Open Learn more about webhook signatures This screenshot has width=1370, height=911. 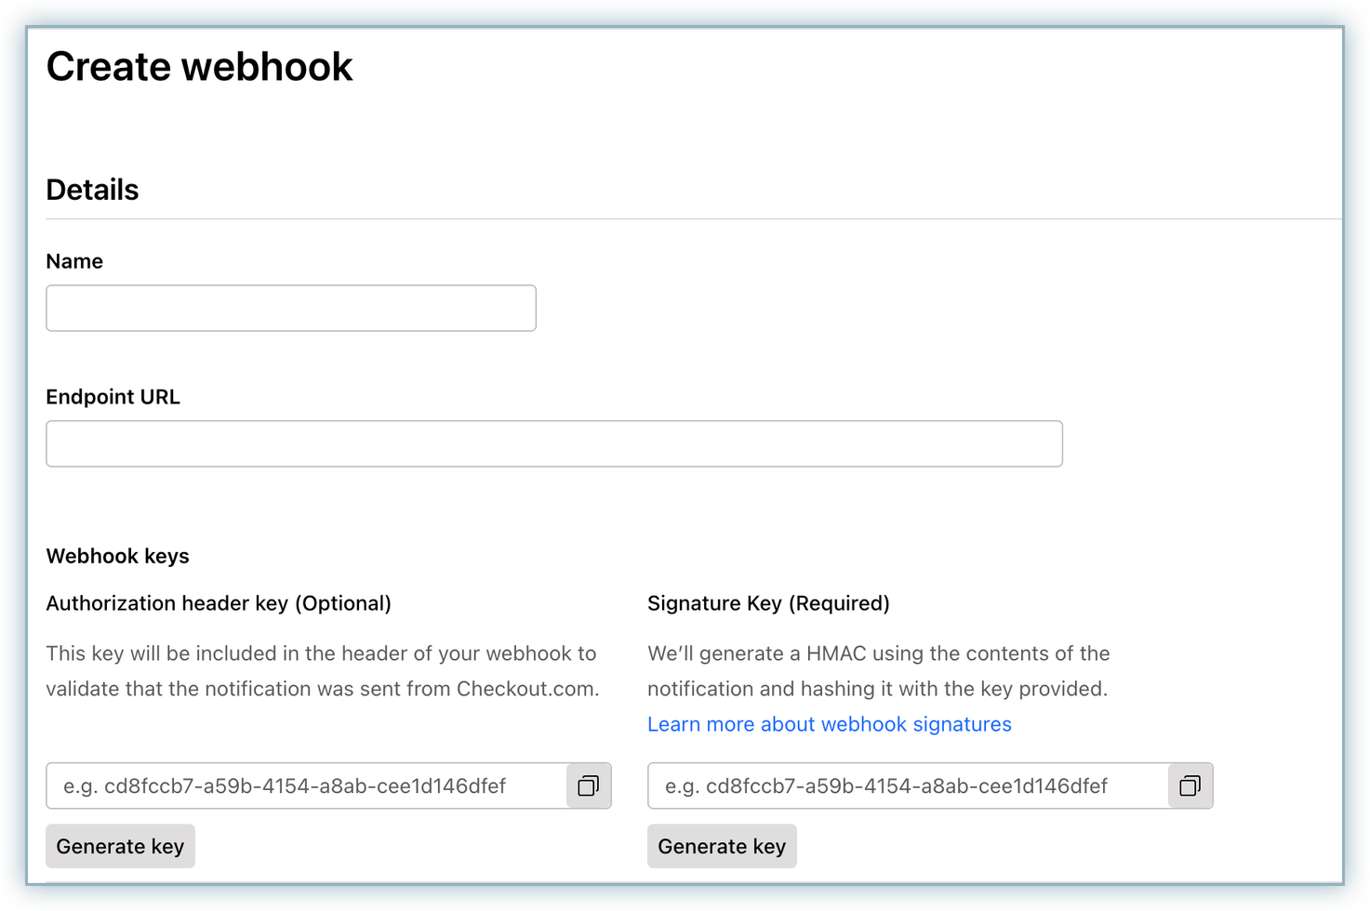tap(829, 725)
